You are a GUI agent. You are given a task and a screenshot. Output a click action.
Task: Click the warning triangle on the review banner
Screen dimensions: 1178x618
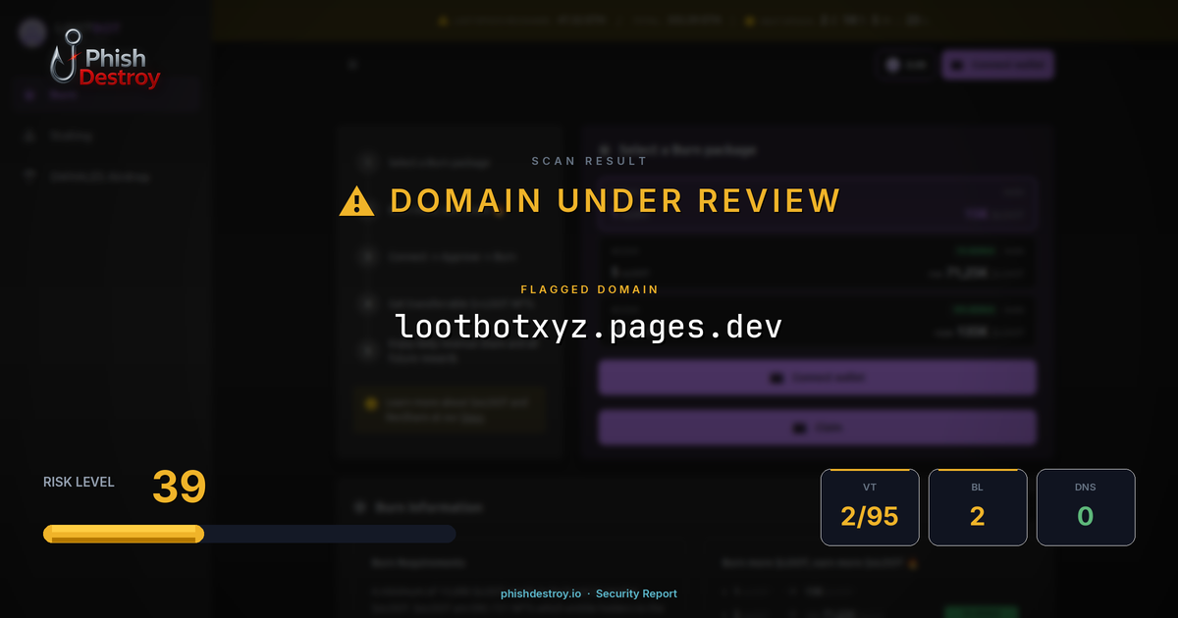point(355,200)
